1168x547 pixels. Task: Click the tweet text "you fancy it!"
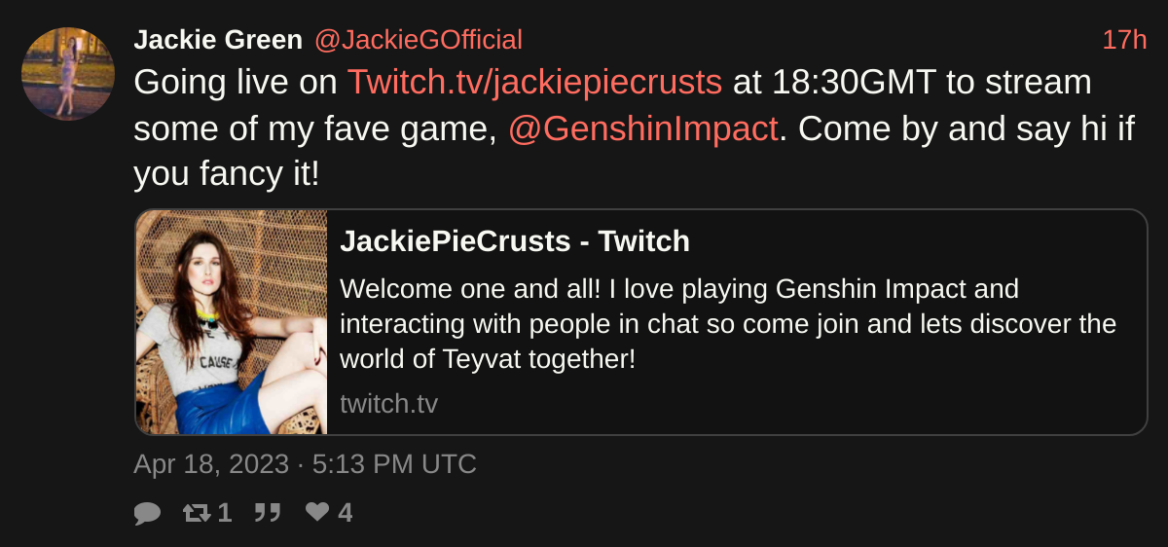point(228,174)
